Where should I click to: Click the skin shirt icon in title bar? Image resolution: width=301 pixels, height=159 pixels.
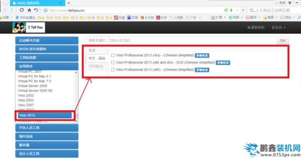click(290, 3)
